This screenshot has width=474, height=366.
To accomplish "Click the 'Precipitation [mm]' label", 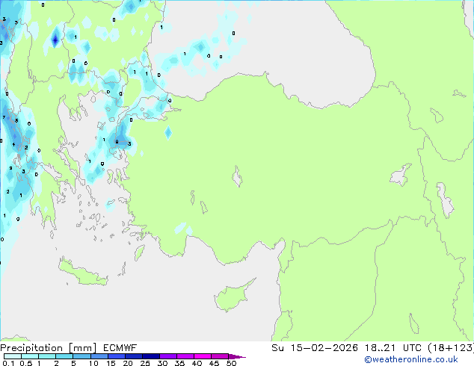I will (48, 348).
